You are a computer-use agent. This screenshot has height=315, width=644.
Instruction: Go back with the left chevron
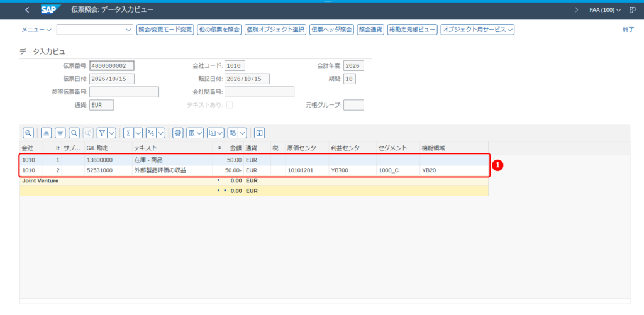(x=27, y=10)
